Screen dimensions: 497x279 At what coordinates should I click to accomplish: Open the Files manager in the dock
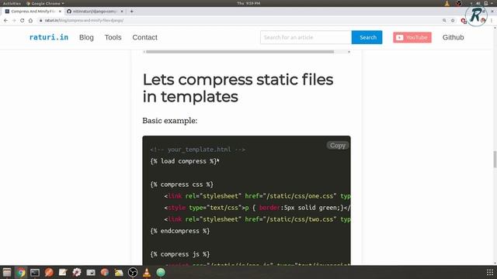click(7, 272)
